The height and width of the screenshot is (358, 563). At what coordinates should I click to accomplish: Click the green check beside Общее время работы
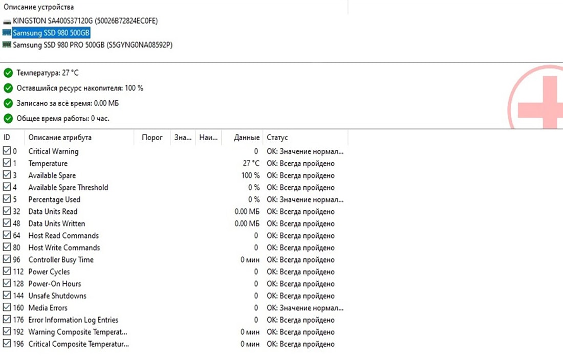tap(8, 119)
